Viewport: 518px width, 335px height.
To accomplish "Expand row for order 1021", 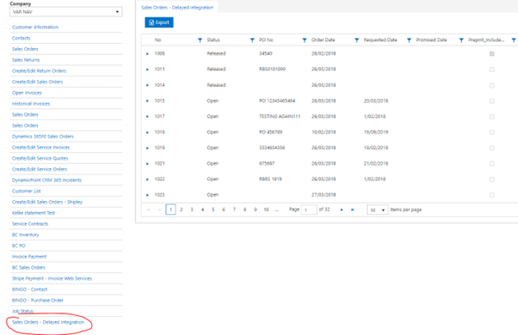I will click(147, 163).
